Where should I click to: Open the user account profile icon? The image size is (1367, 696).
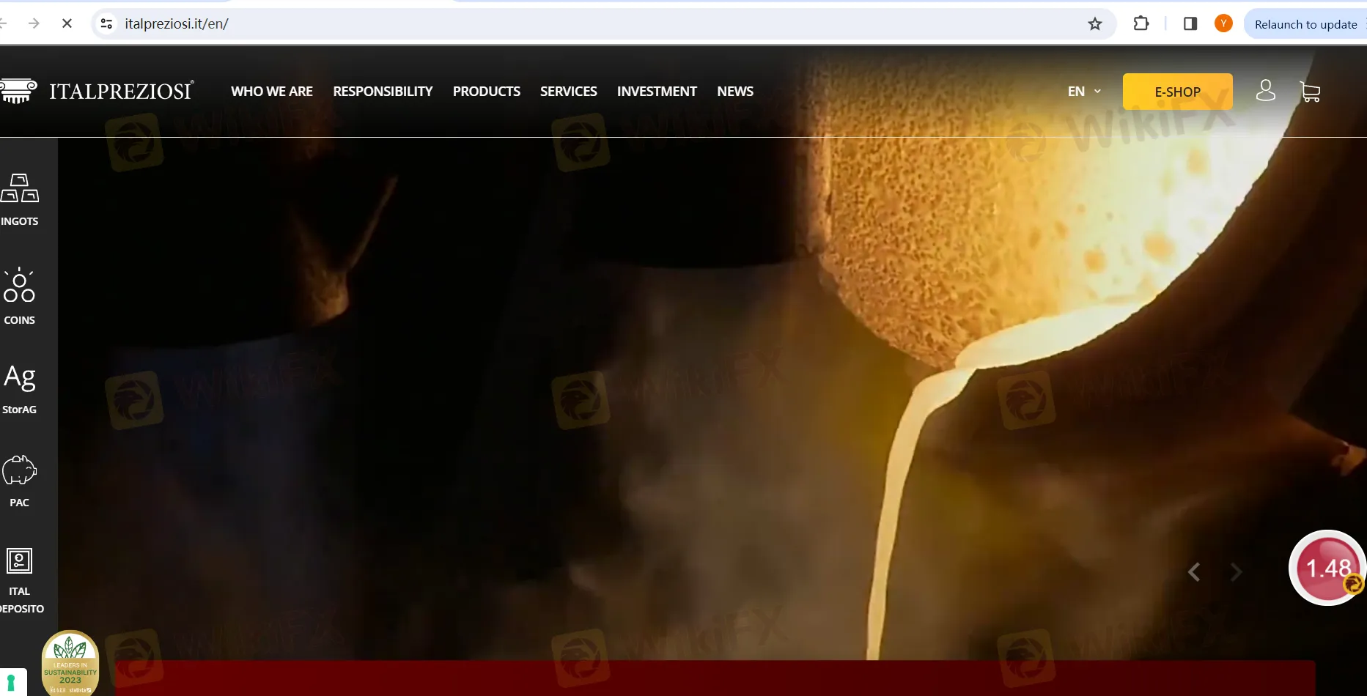[1265, 91]
